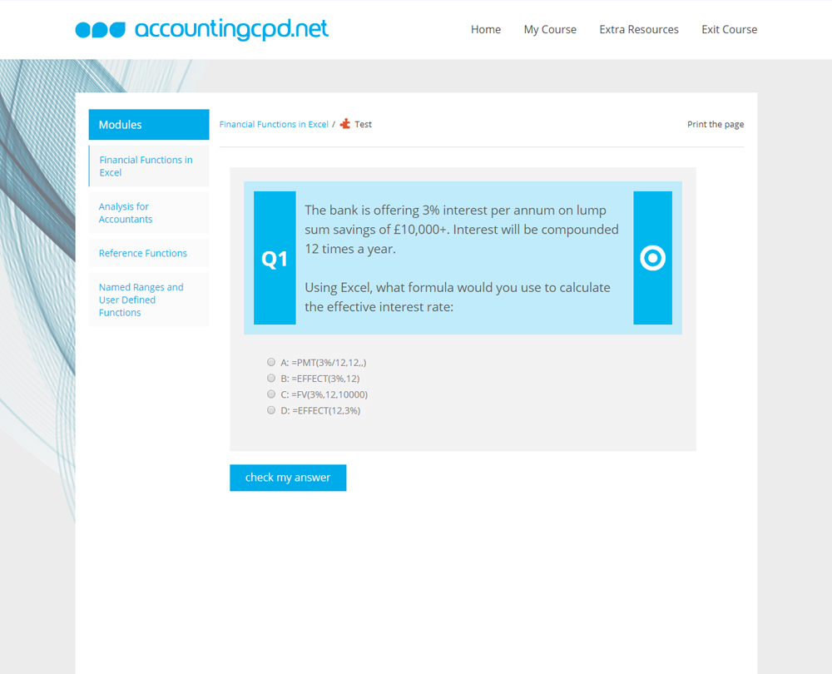Select answer A: =PMT(3%/12,12,,)
Screen dimensions: 832x674
[271, 362]
